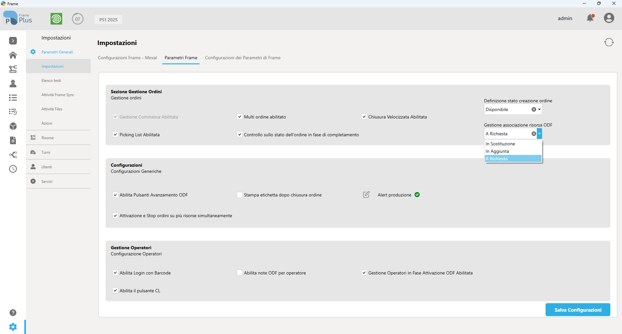The width and height of the screenshot is (622, 334).
Task: Open Risorse section in settings menu
Action: point(58,138)
